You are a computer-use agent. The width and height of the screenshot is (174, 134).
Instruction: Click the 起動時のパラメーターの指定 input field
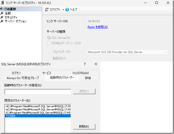click(x=38, y=92)
